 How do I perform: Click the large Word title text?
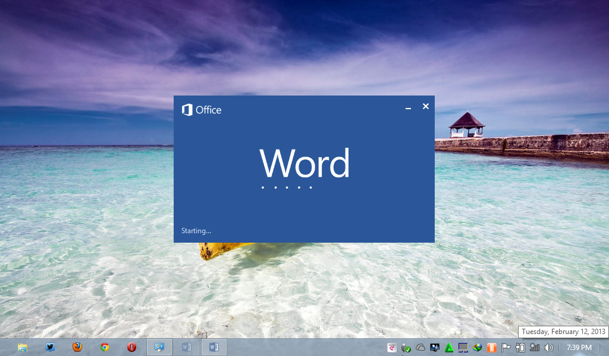pos(304,163)
